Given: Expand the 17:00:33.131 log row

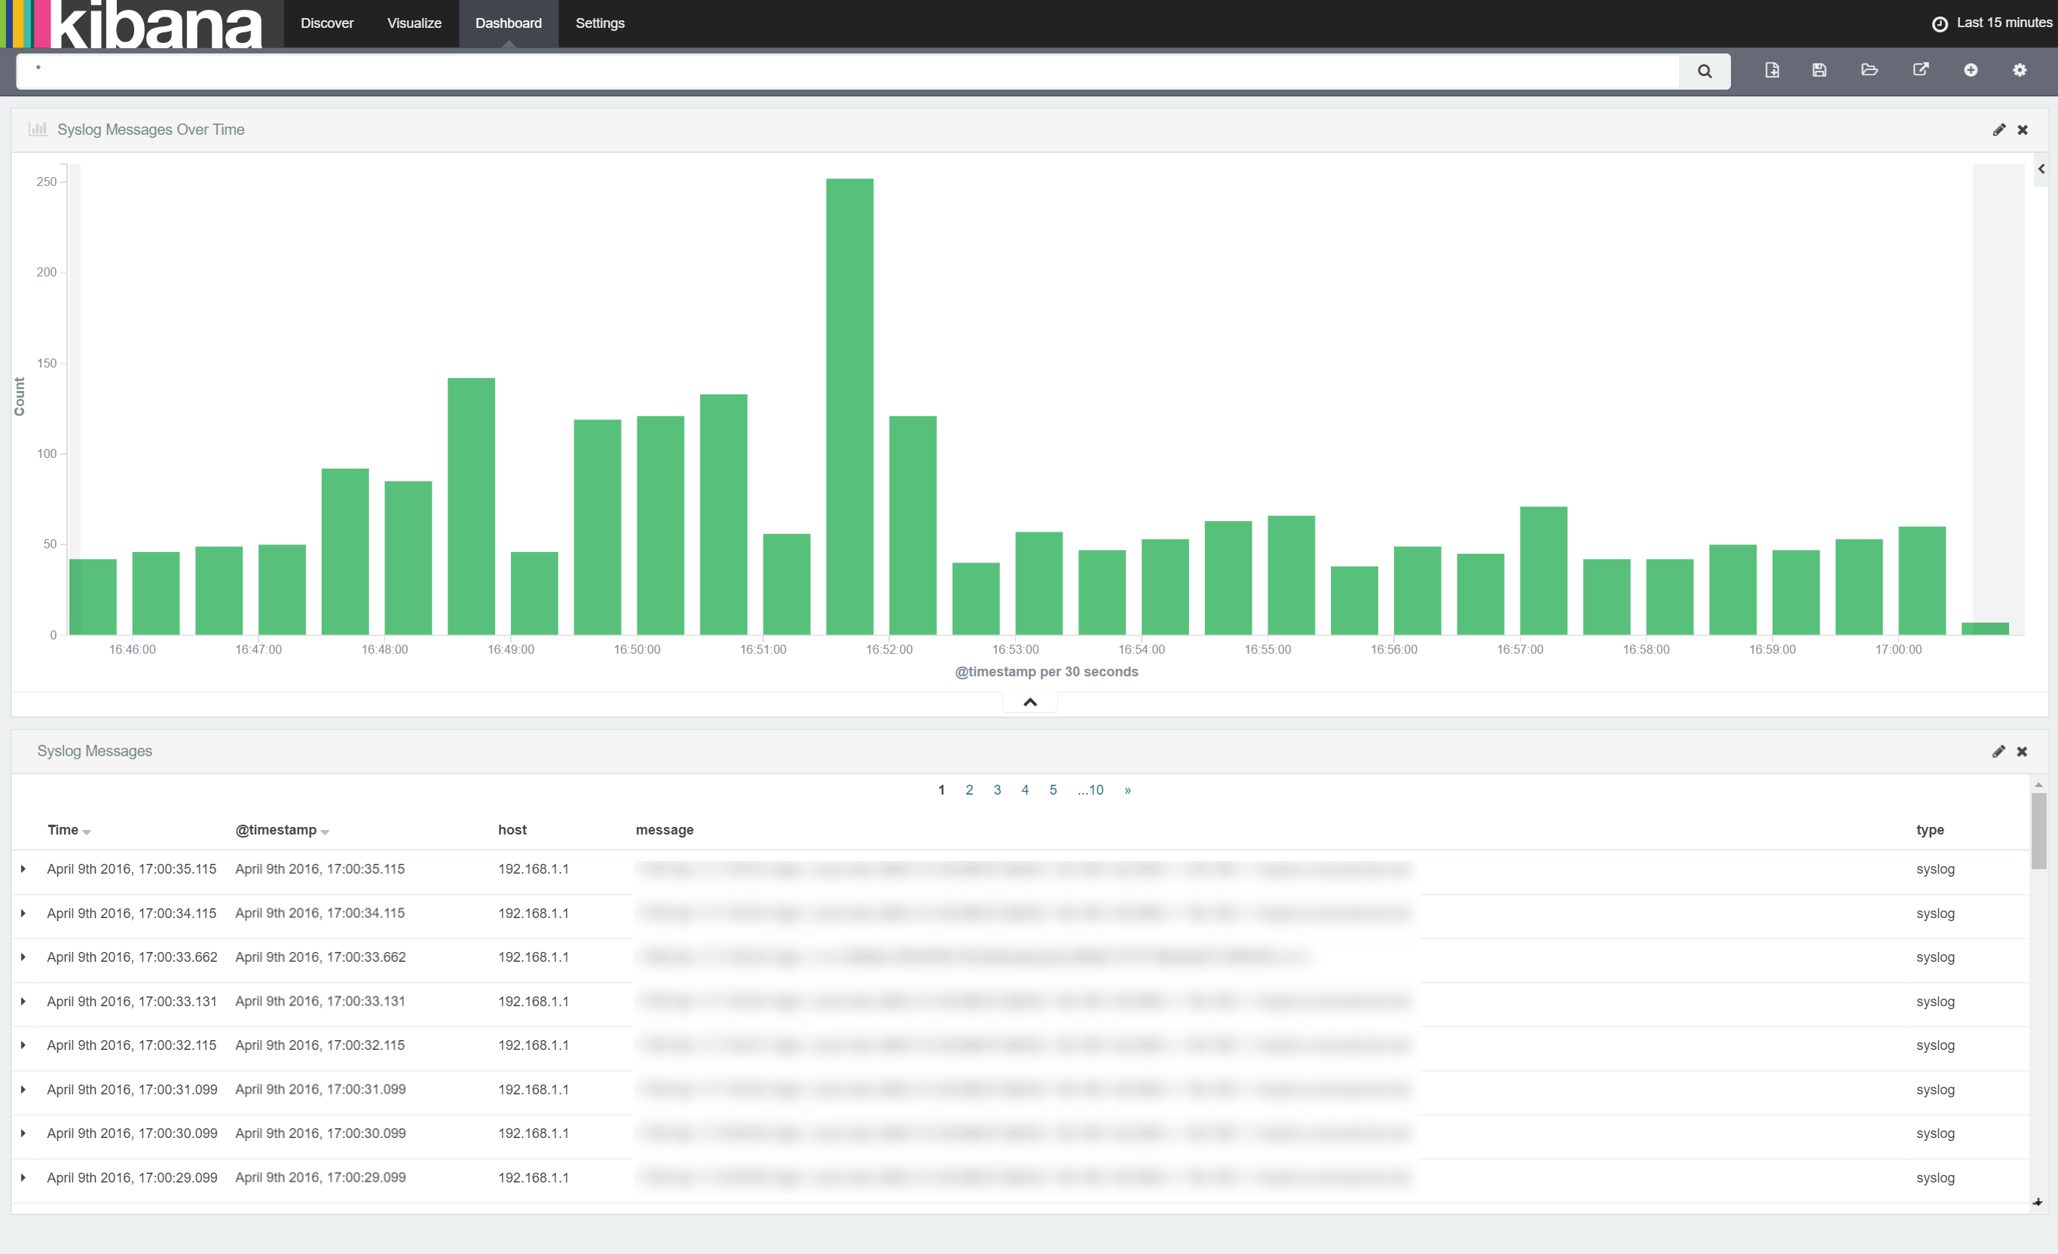Looking at the screenshot, I should [23, 1001].
